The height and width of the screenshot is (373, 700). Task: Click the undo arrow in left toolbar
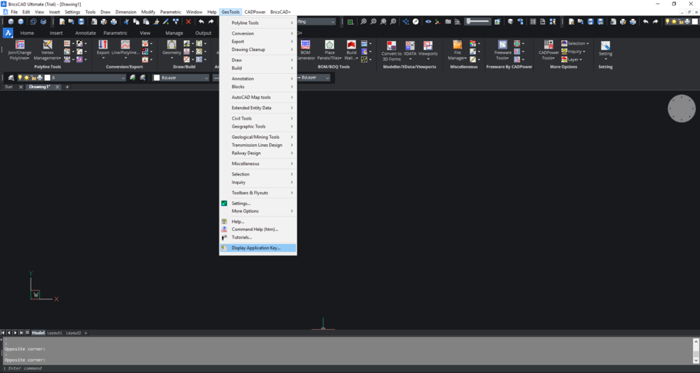(x=202, y=21)
